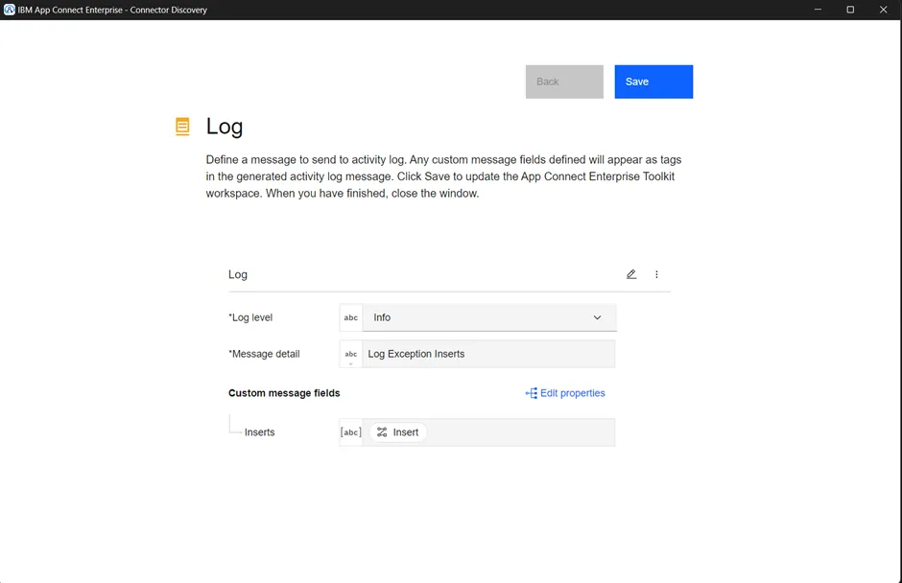Click the Log level chevron arrow
The height and width of the screenshot is (583, 902).
coord(597,317)
